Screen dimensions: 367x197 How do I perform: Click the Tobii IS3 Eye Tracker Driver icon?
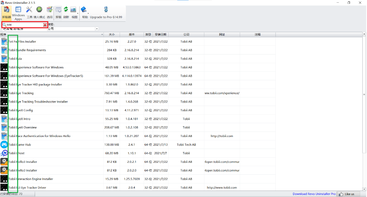(x=4, y=187)
